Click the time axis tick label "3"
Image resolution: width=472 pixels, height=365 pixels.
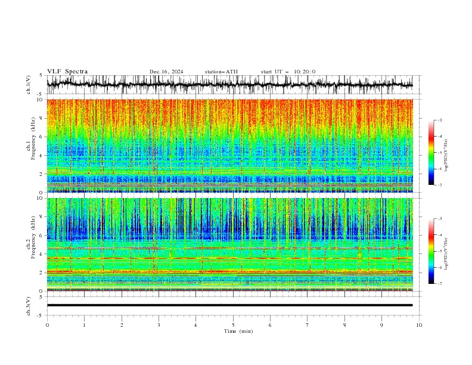pos(159,325)
